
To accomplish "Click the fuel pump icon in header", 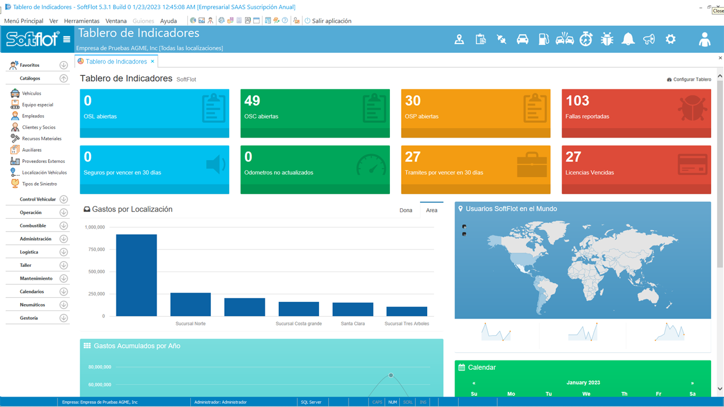I will [x=544, y=40].
